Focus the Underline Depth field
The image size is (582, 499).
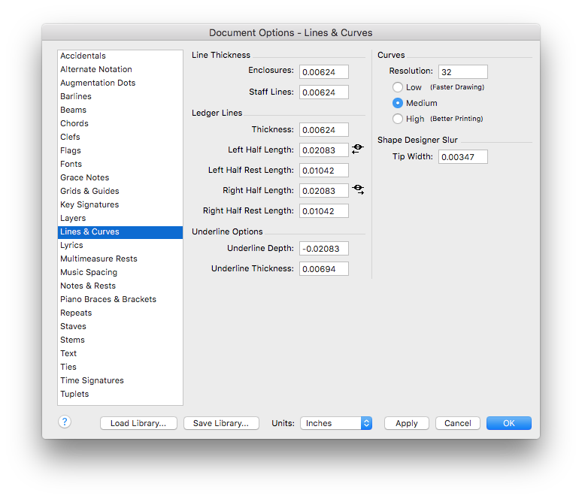(x=324, y=249)
